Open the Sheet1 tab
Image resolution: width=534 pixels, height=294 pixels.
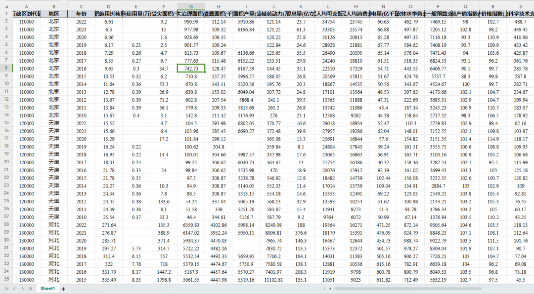[x=47, y=288]
